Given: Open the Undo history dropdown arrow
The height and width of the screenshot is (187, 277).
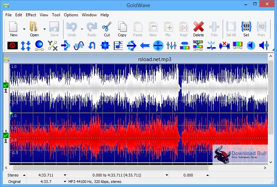Looking at the screenshot, I should coord(82,29).
